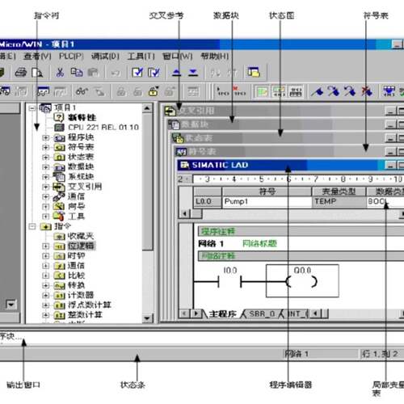Click the 程序注释 comment field
Screen dimensions: 404x404
pyautogui.click(x=301, y=231)
